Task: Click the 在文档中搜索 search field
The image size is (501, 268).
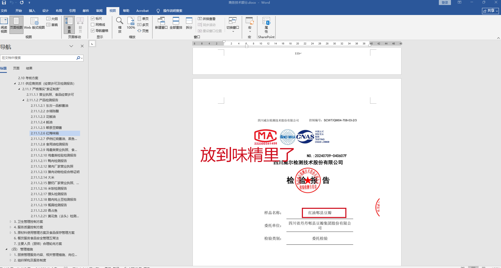Action: point(38,58)
